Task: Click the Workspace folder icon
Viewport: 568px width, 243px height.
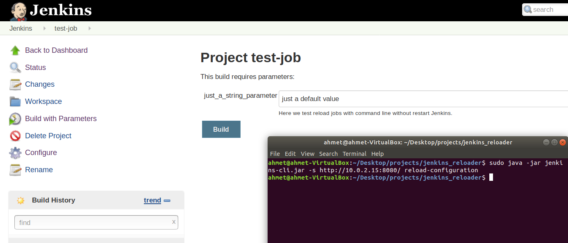Action: 15,101
